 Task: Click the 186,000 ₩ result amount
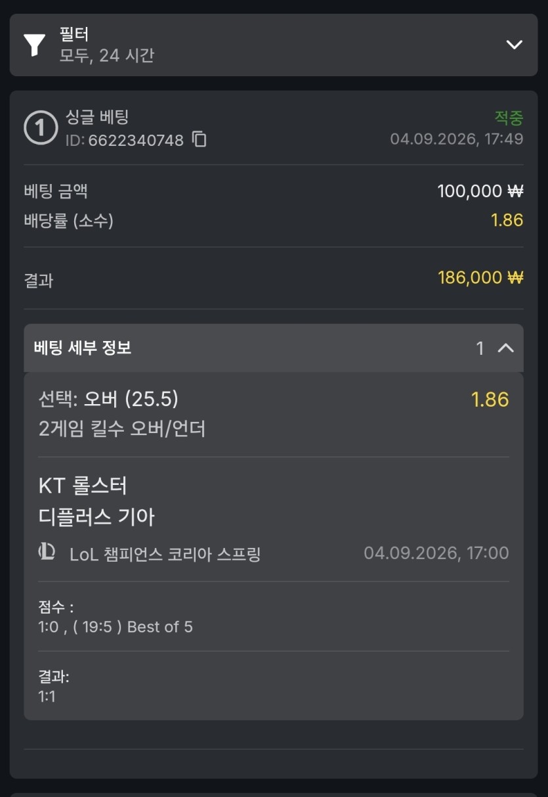click(480, 278)
